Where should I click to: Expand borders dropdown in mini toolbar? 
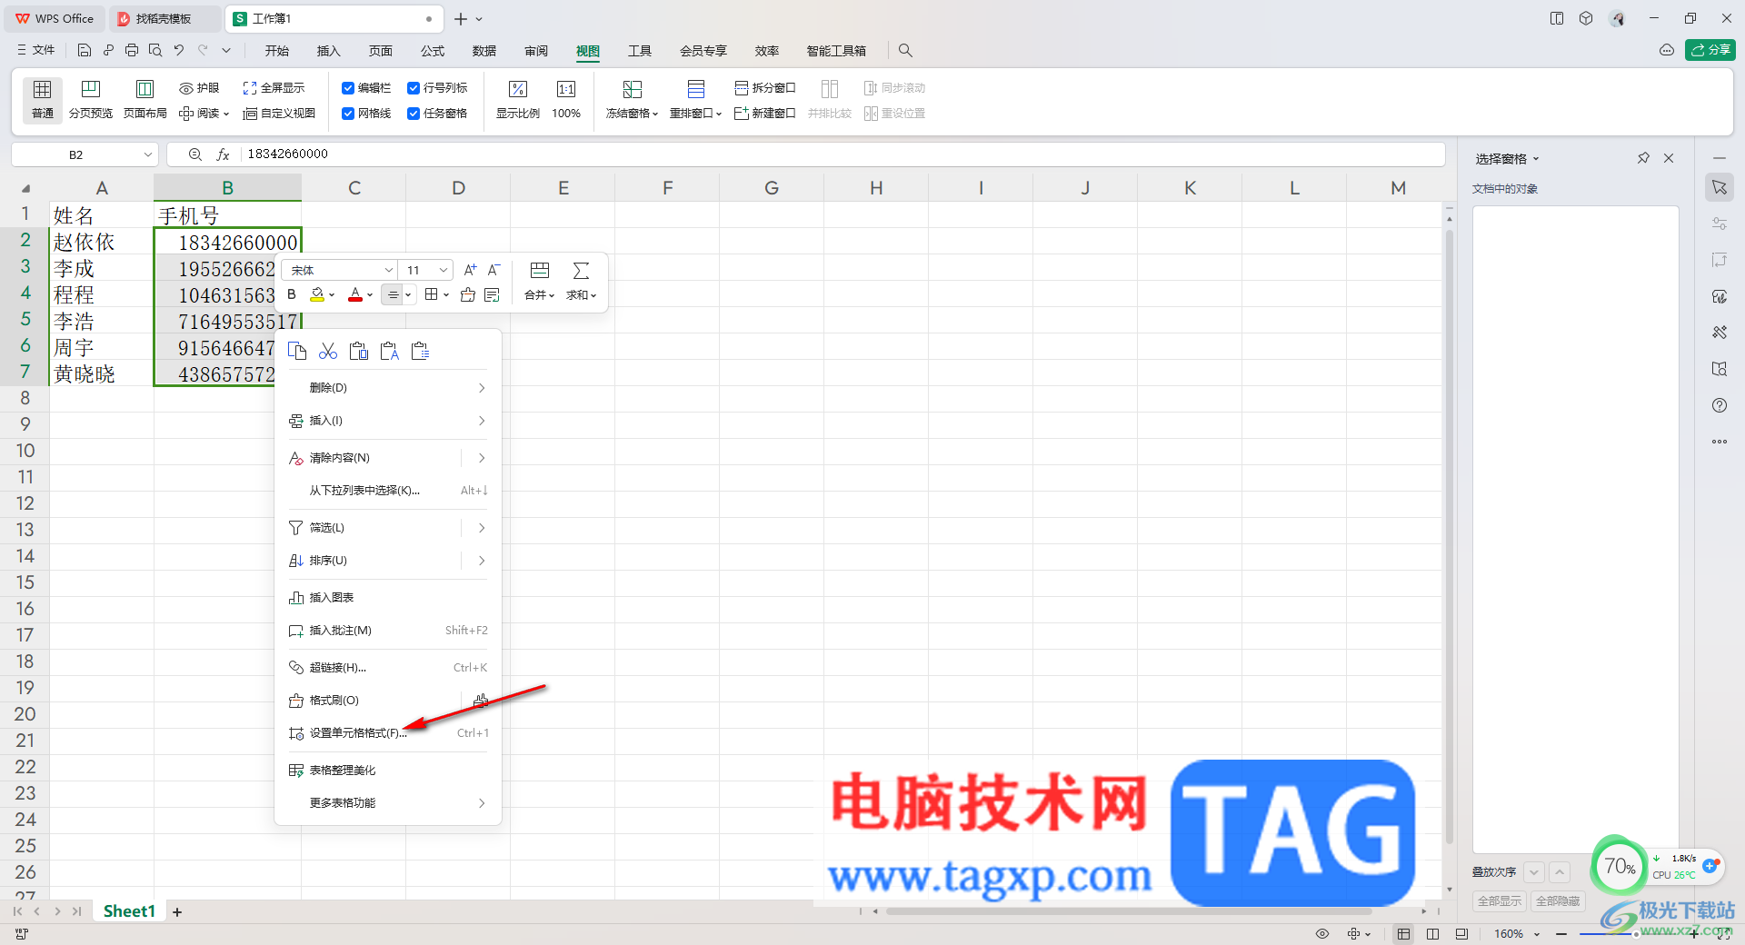pyautogui.click(x=445, y=294)
